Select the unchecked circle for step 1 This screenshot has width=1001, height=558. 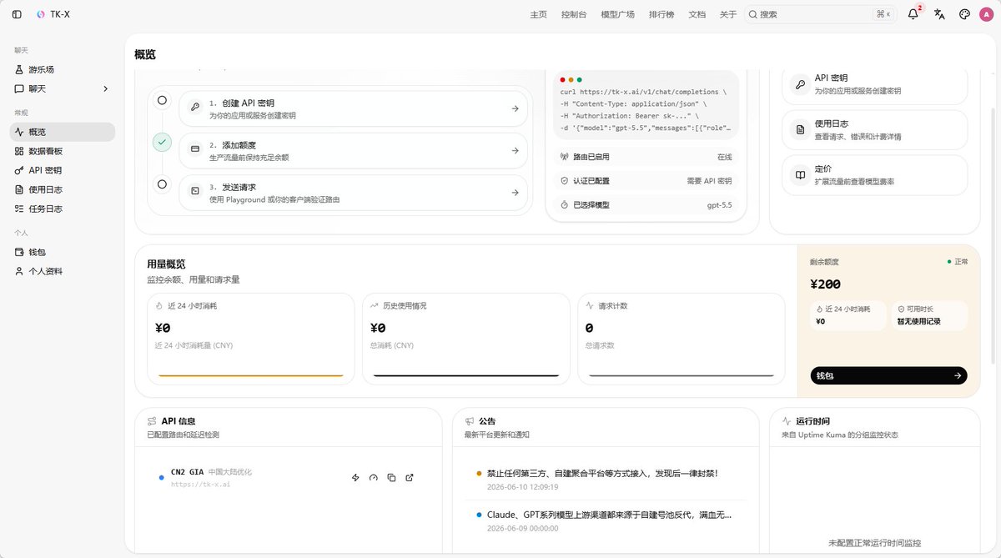(162, 100)
